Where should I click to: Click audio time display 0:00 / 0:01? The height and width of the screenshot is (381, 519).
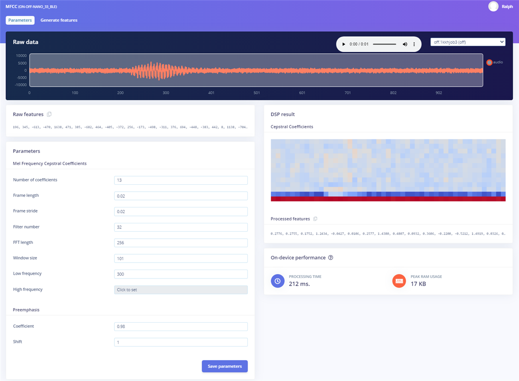point(359,44)
